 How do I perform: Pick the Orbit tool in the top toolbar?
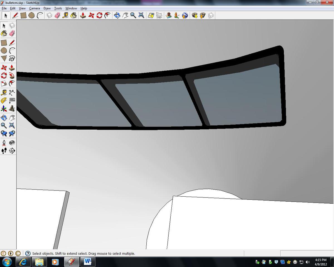(x=117, y=15)
